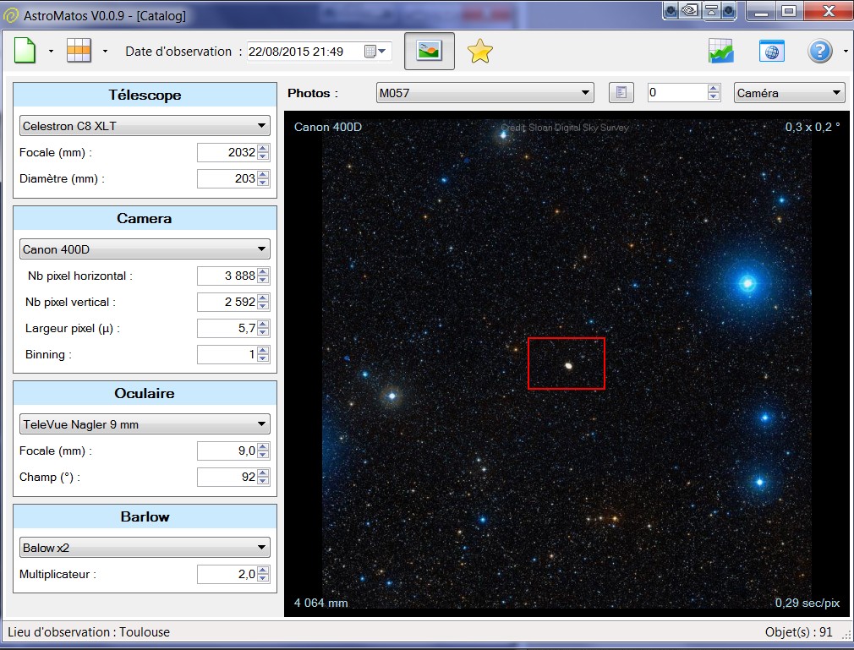Increase the Multiplicateur value

263,570
